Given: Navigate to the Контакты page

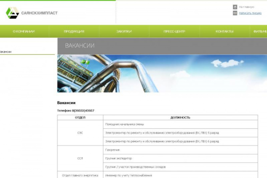Looking at the screenshot, I should click(224, 32).
